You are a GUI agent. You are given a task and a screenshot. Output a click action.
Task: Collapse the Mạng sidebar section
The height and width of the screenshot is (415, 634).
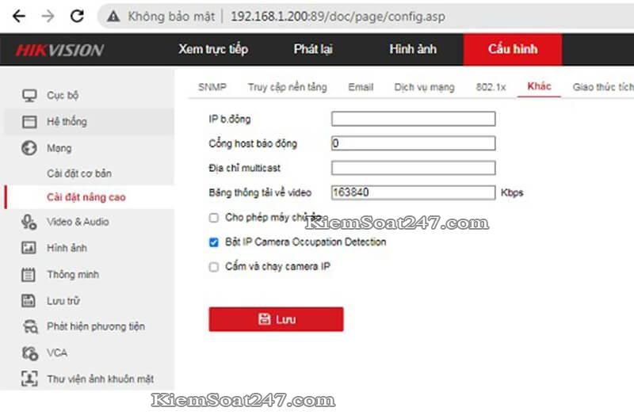click(59, 148)
